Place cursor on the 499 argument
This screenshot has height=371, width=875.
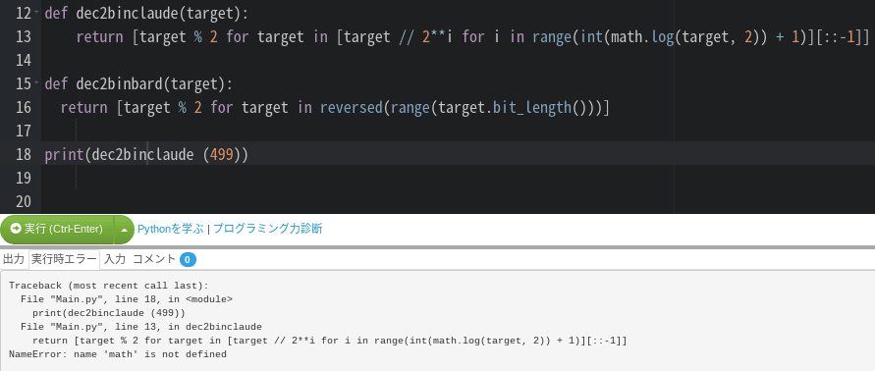(x=222, y=154)
